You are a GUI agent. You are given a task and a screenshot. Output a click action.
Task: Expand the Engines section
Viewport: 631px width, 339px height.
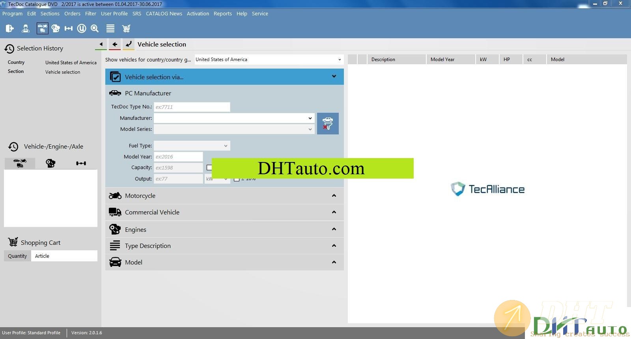click(334, 229)
